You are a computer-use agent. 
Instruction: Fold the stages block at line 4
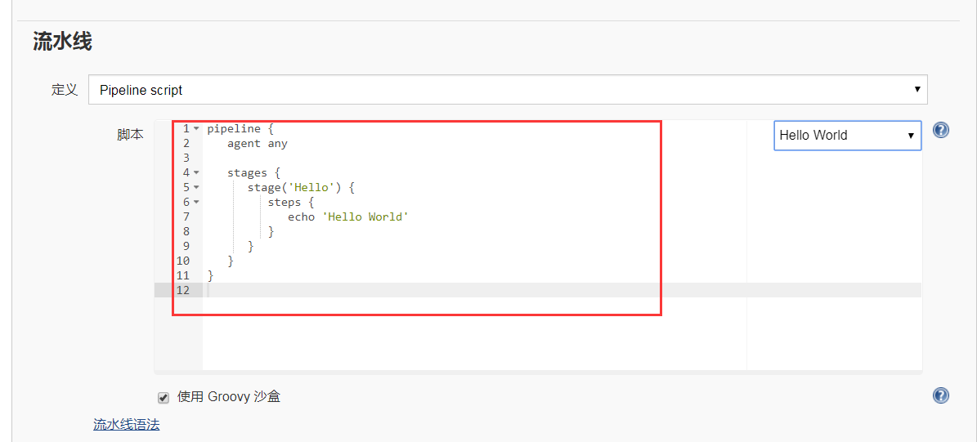point(196,173)
